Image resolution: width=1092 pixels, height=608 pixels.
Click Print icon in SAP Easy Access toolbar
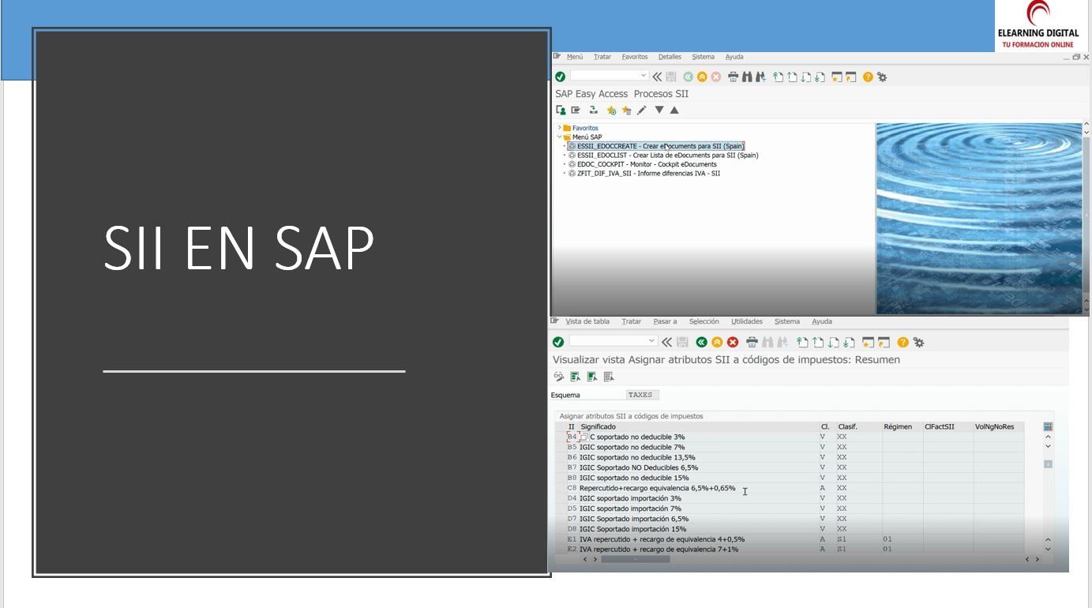pos(733,77)
